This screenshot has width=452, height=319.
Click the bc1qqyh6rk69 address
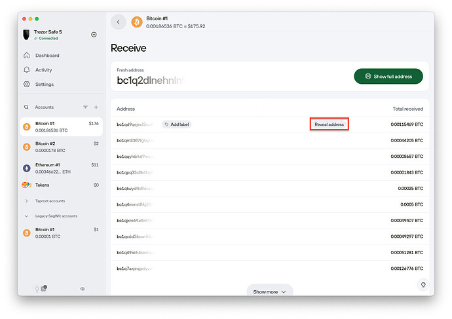(x=135, y=157)
